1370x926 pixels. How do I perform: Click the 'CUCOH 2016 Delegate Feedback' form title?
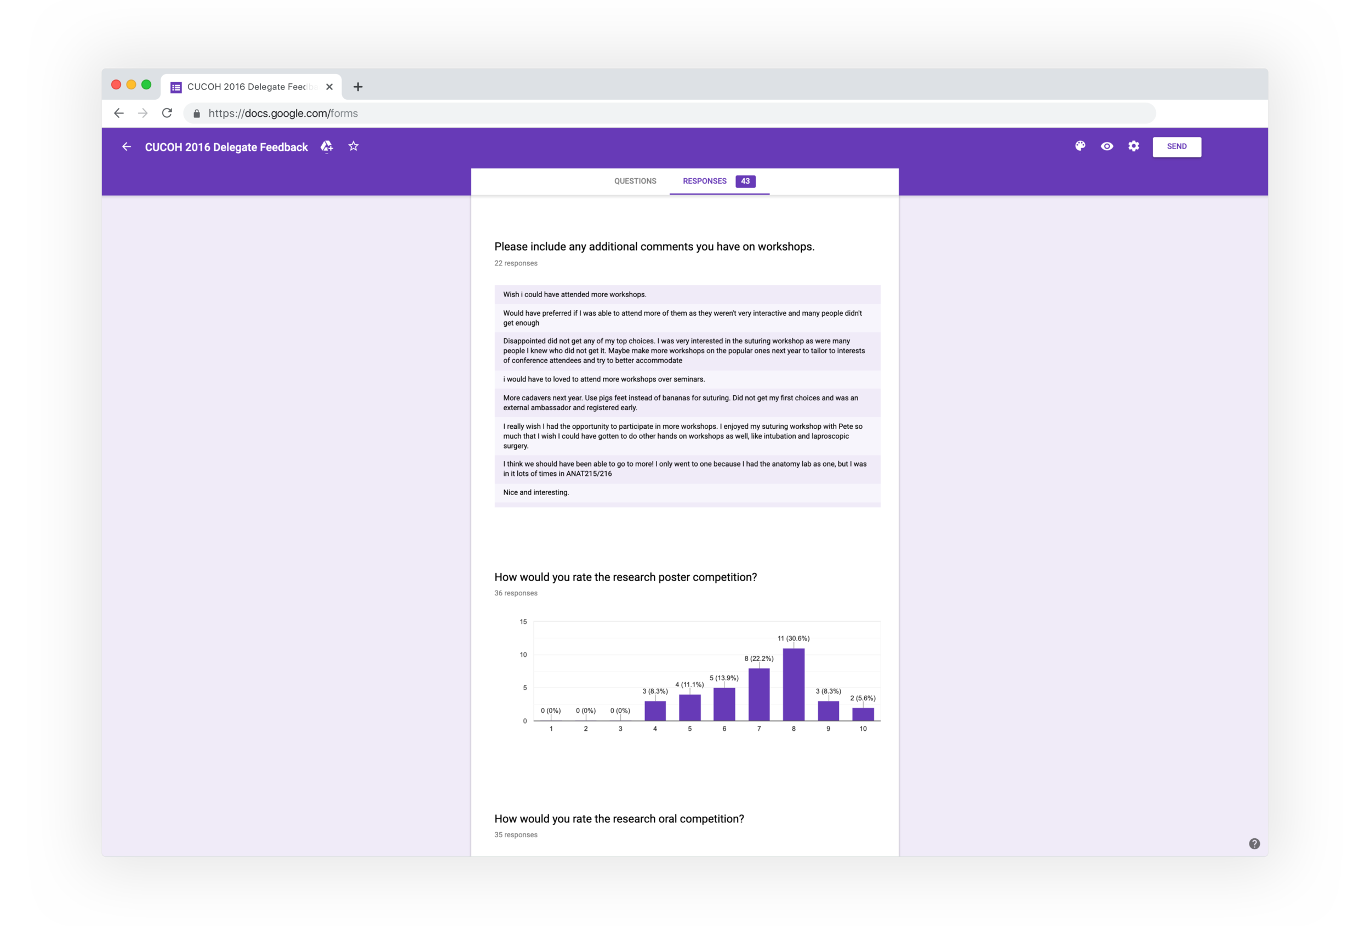click(x=226, y=147)
